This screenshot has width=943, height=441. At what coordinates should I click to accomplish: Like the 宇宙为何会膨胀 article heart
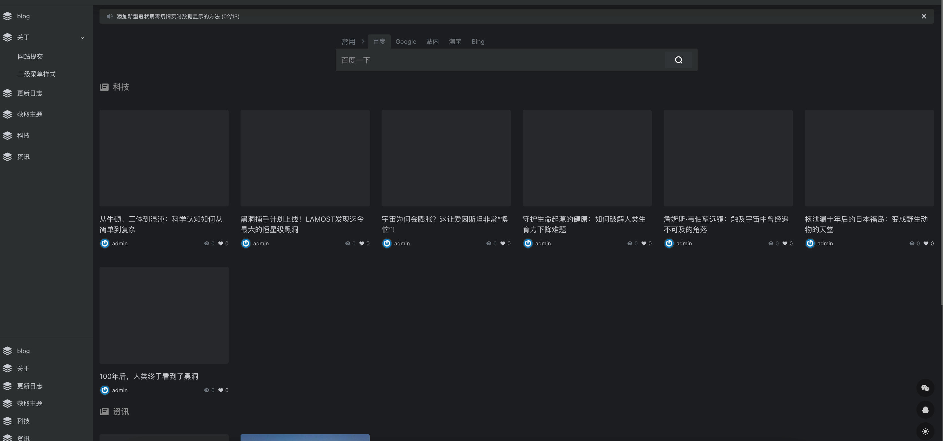point(503,244)
